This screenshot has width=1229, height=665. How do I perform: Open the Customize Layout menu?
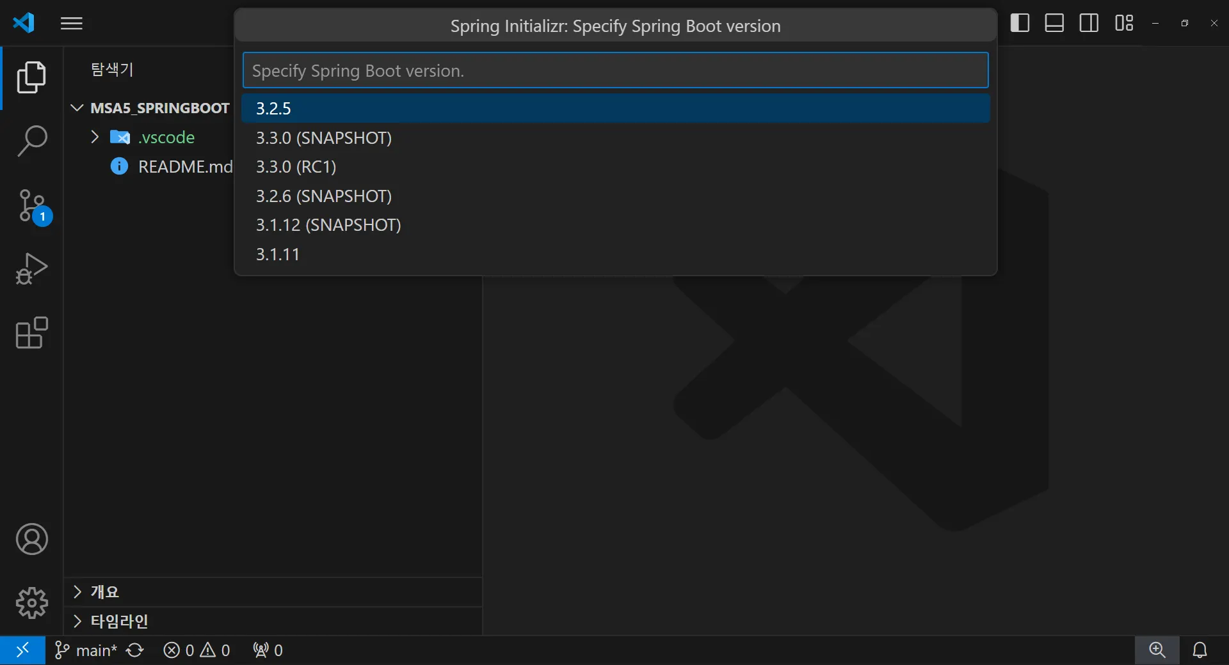coord(1124,23)
